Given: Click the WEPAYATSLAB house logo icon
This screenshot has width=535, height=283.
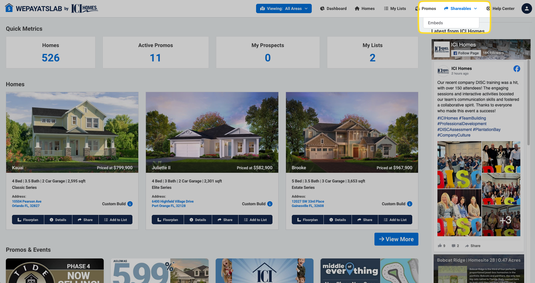Looking at the screenshot, I should (x=9, y=8).
